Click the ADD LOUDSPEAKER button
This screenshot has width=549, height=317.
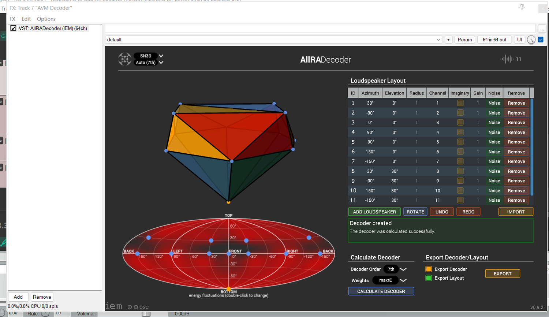pos(374,212)
